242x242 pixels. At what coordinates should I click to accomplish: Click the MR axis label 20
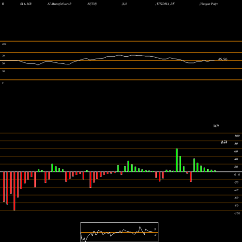coord(236,167)
